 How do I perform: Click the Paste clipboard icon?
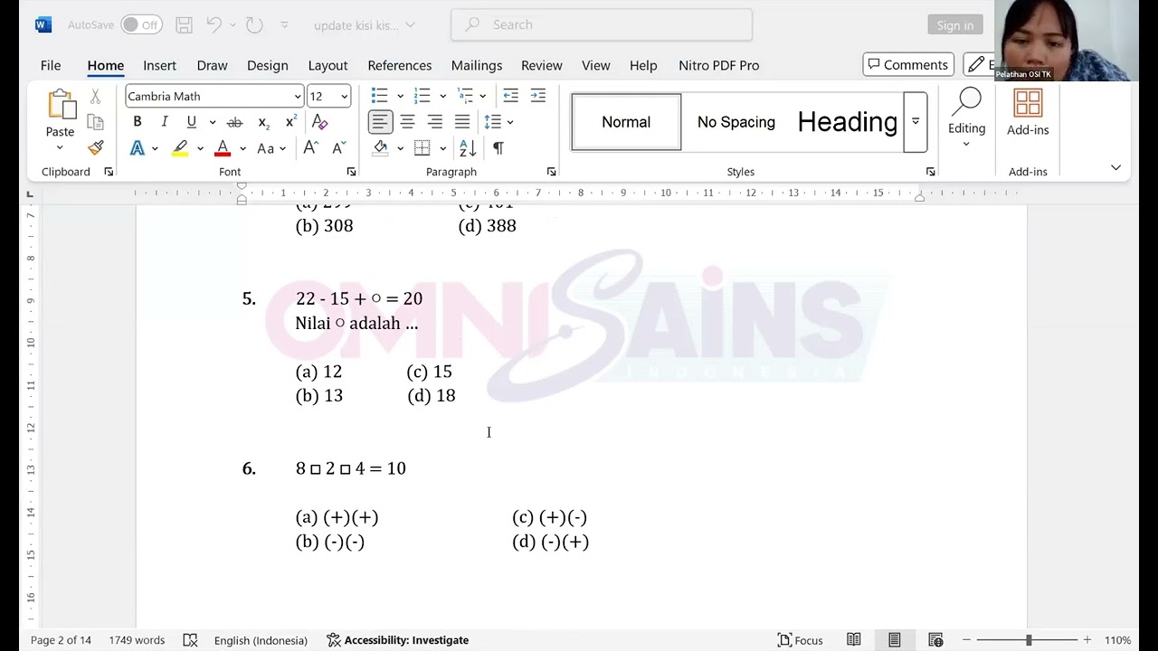(61, 105)
